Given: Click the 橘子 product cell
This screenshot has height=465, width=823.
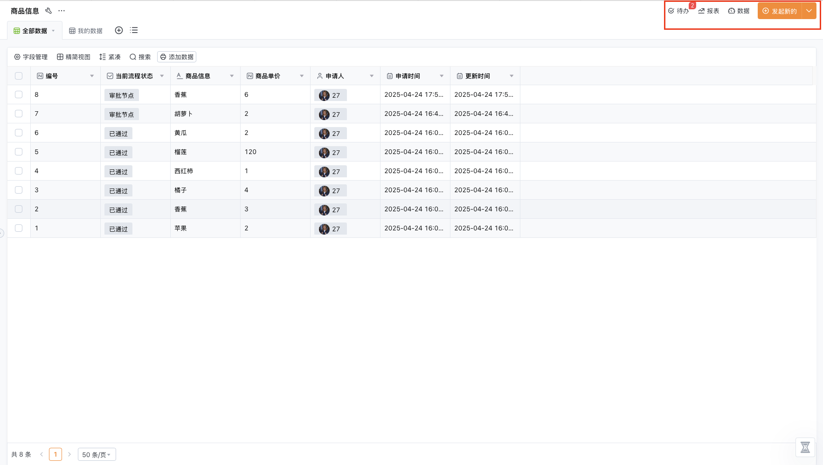Looking at the screenshot, I should point(205,190).
